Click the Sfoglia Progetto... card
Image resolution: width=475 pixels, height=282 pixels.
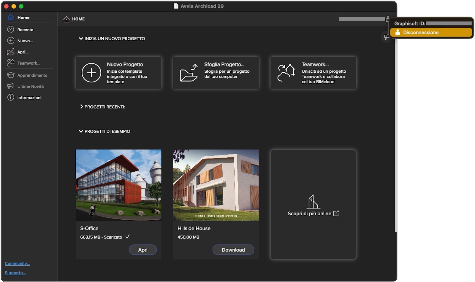tap(216, 73)
